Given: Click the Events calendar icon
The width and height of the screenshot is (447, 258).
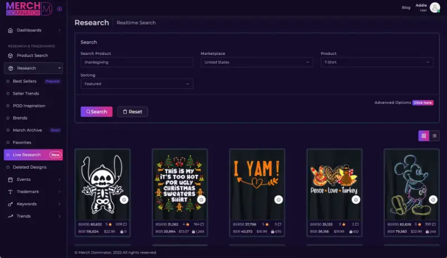Looking at the screenshot, I should [x=10, y=179].
